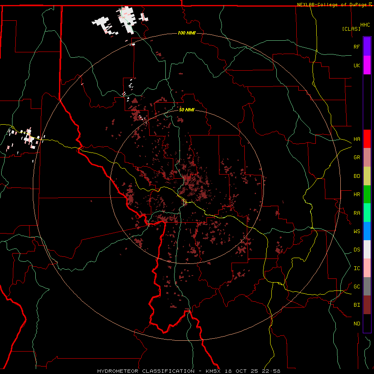Screen dimensions: 374x374
Task: Click the HA red legend swatch
Action: click(367, 139)
